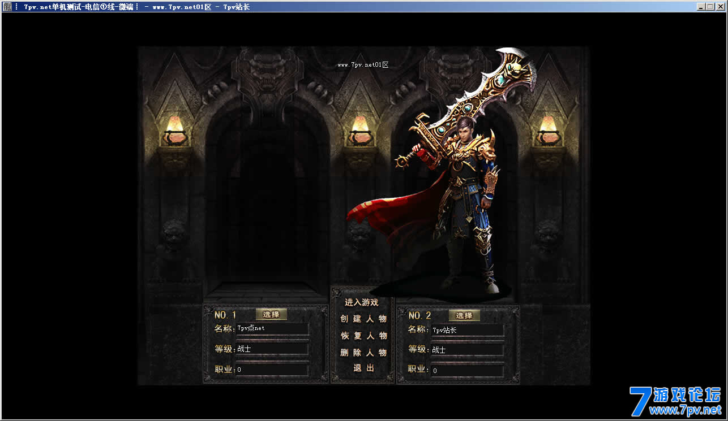728x421 pixels.
Task: Click the server name text www.7pv.net01区
Action: 363,65
